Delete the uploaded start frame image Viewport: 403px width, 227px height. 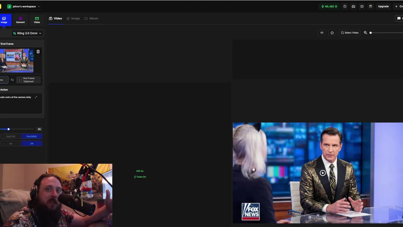click(x=38, y=52)
